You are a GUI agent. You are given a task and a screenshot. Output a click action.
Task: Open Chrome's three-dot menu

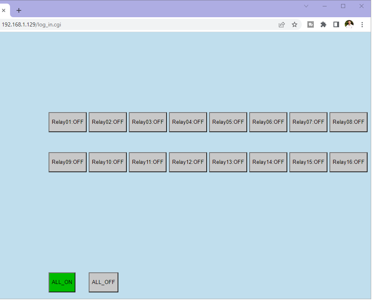pyautogui.click(x=362, y=24)
